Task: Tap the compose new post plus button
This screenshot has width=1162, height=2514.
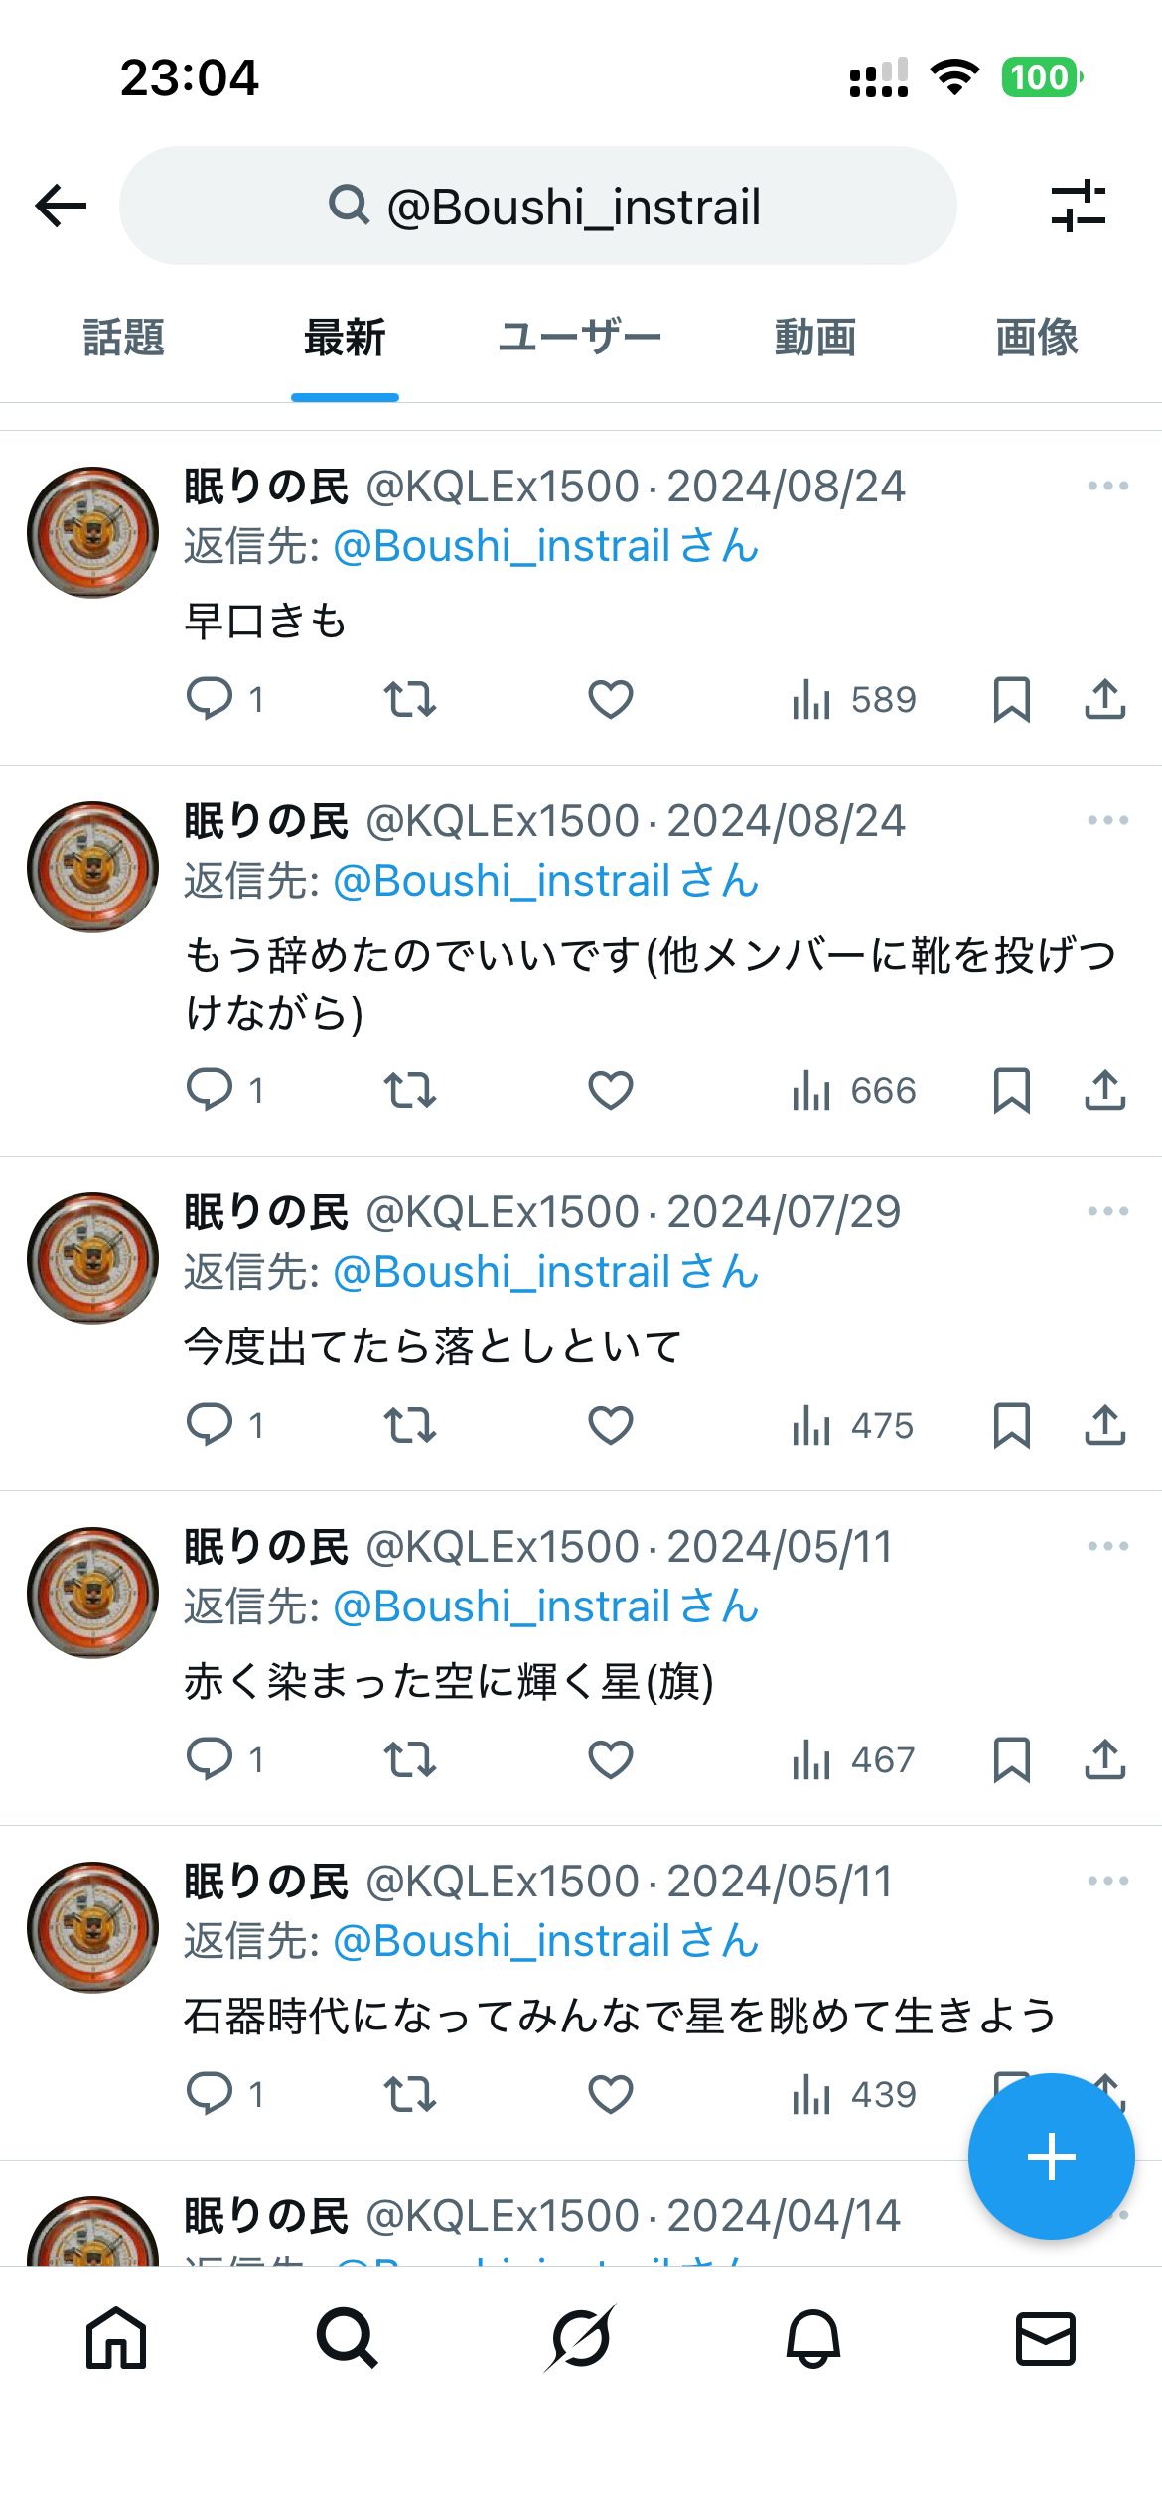Action: pyautogui.click(x=1052, y=2157)
